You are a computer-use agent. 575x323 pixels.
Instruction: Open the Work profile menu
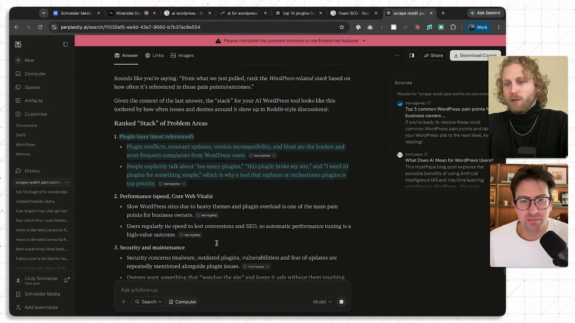[x=478, y=27]
